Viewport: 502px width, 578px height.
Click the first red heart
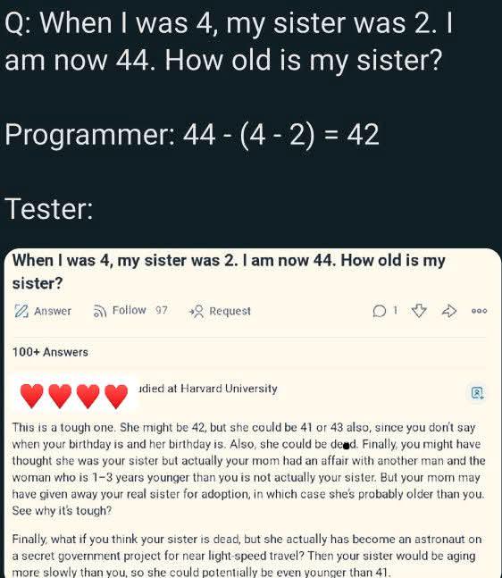coord(31,396)
